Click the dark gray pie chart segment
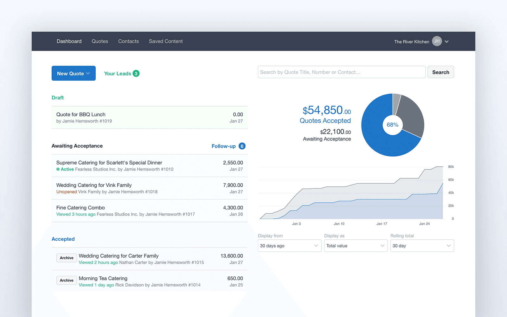This screenshot has height=317, width=507. click(x=411, y=116)
